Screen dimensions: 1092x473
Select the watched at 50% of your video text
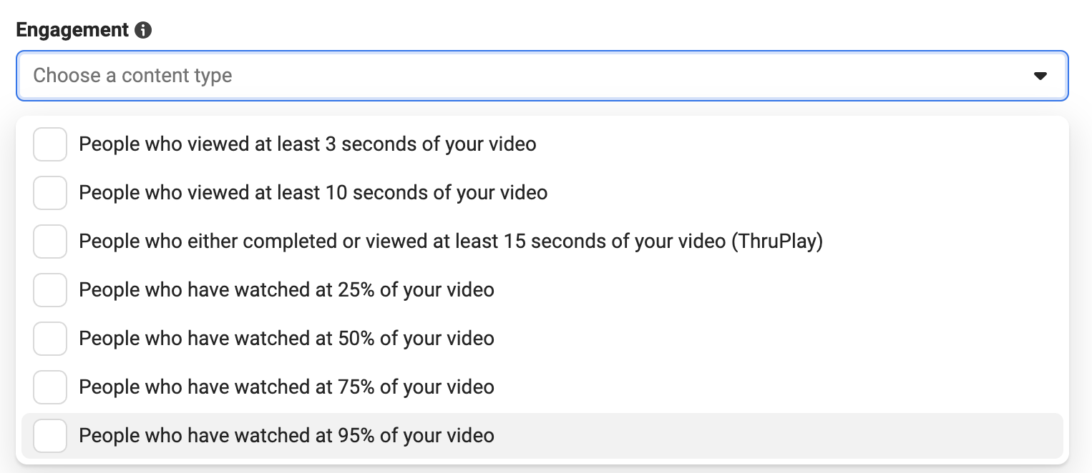click(287, 339)
